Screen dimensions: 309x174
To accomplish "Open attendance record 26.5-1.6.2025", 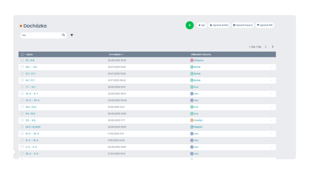I will click(x=33, y=127).
